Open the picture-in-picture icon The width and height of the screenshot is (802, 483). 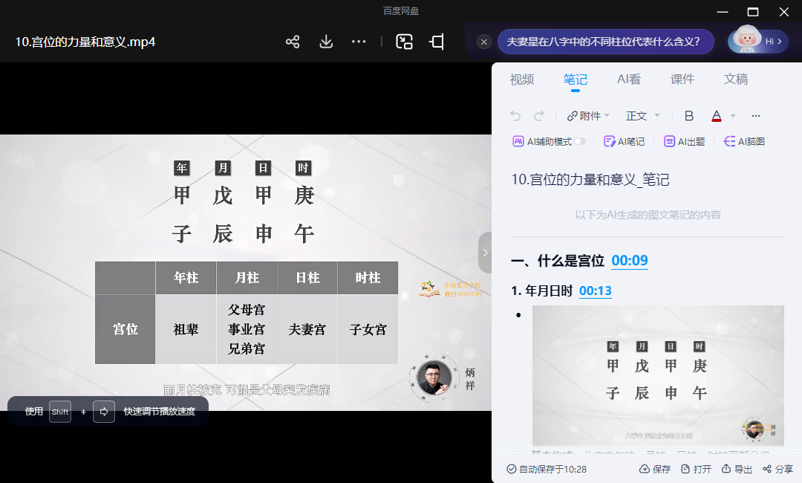tap(404, 42)
